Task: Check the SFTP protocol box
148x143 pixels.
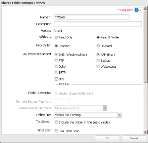Action: coord(56,72)
